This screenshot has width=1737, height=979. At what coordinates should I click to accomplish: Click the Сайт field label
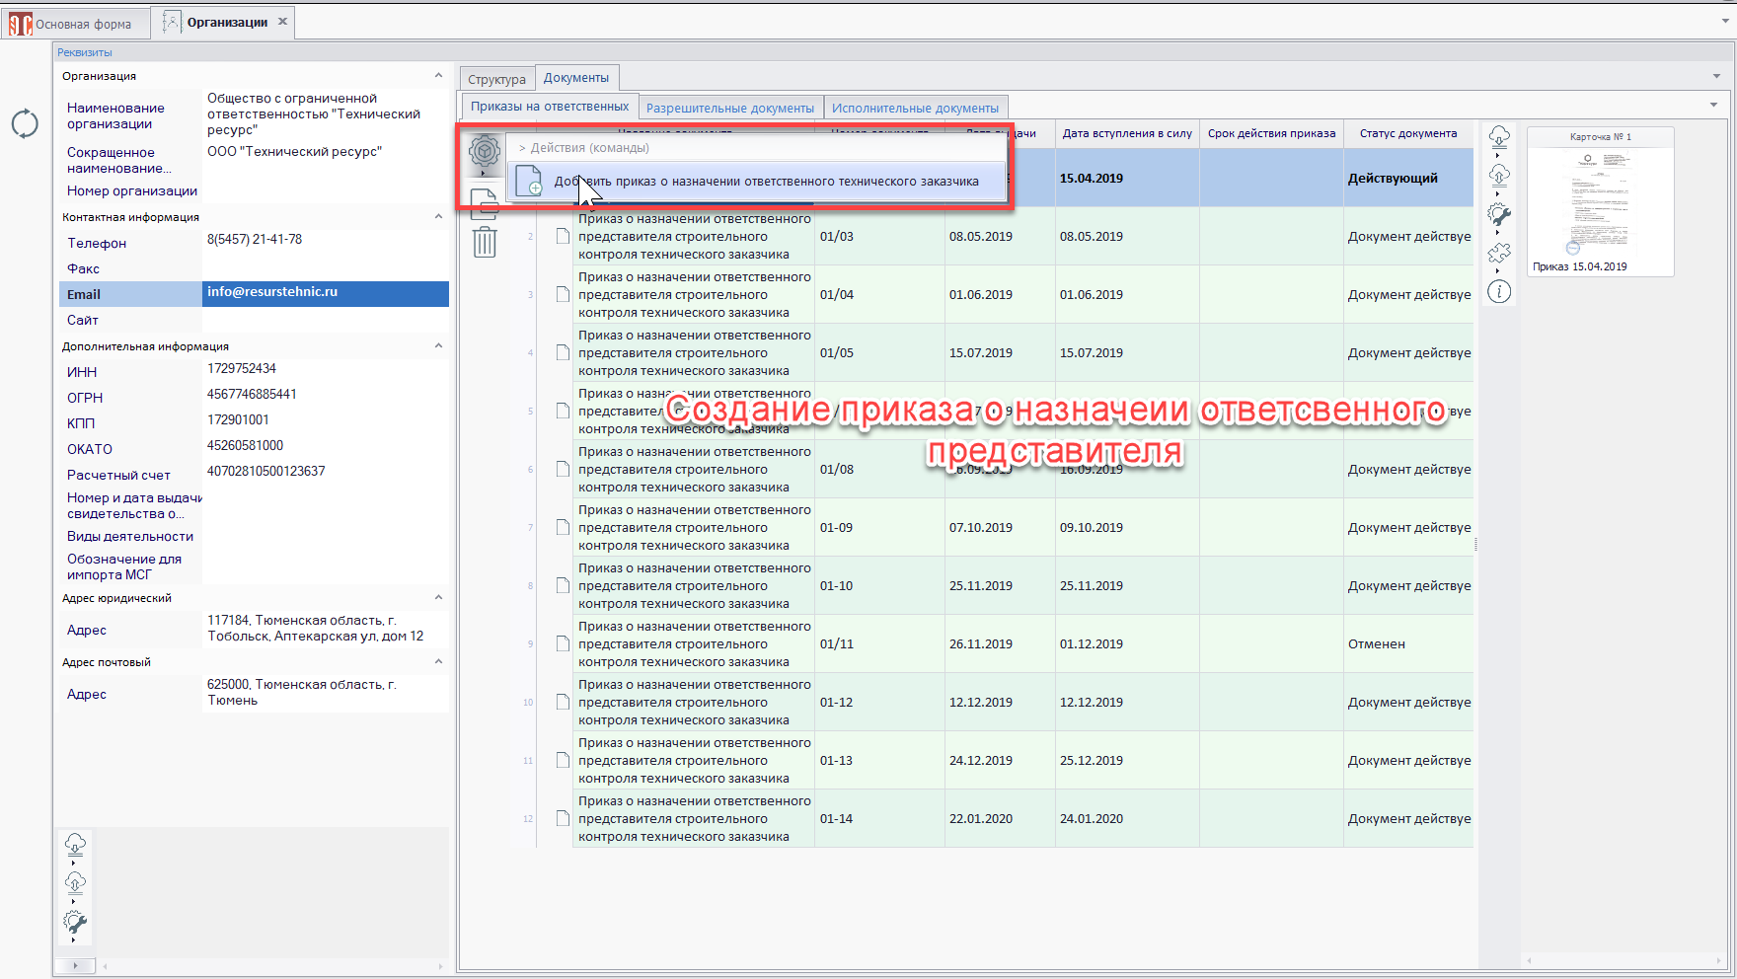point(83,320)
